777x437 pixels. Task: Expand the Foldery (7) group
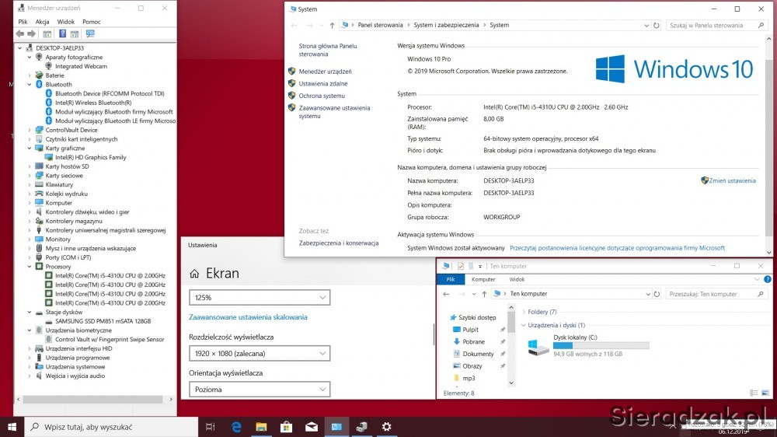click(x=524, y=312)
